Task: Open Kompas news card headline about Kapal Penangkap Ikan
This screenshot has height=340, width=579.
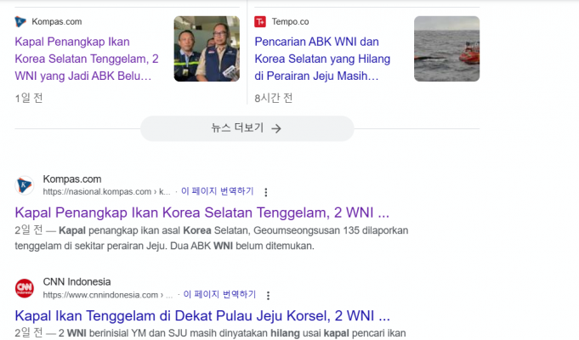Action: point(87,59)
